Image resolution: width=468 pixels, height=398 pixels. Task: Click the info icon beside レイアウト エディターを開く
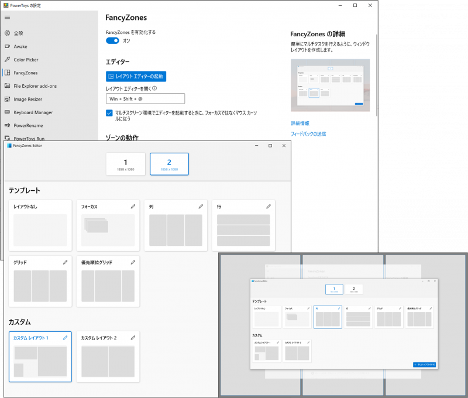[x=154, y=88]
